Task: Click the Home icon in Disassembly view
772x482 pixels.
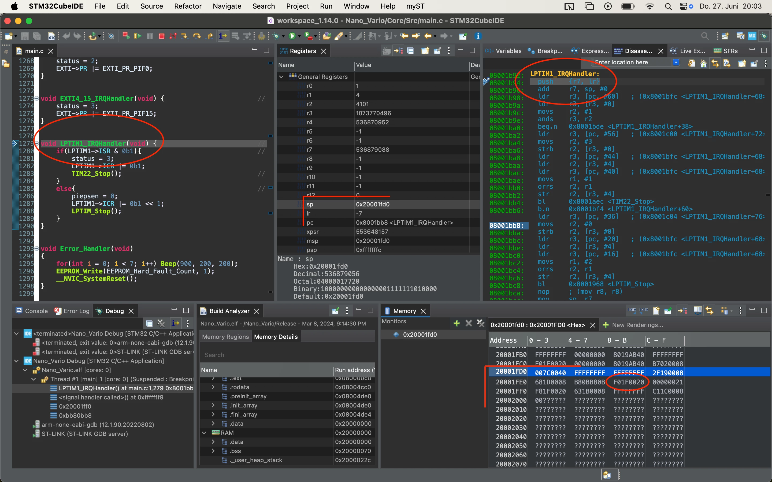Action: 703,63
